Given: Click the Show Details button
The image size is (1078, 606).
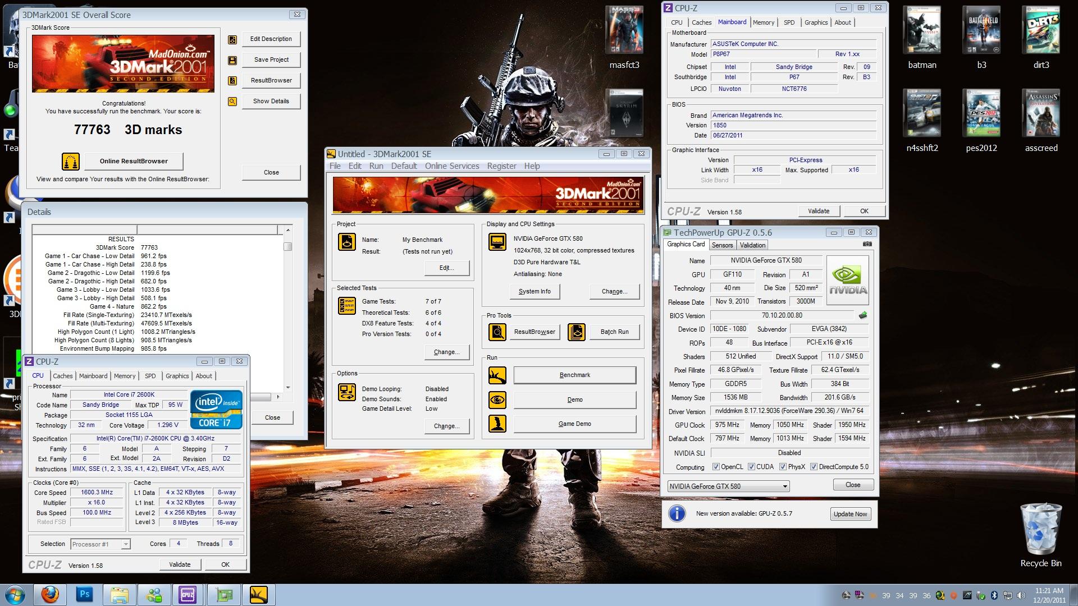Looking at the screenshot, I should pyautogui.click(x=271, y=102).
